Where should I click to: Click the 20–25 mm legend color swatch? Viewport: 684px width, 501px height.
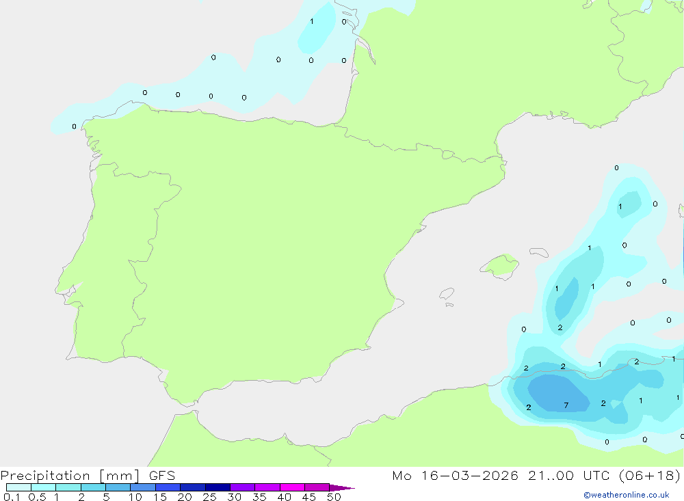[x=192, y=487]
